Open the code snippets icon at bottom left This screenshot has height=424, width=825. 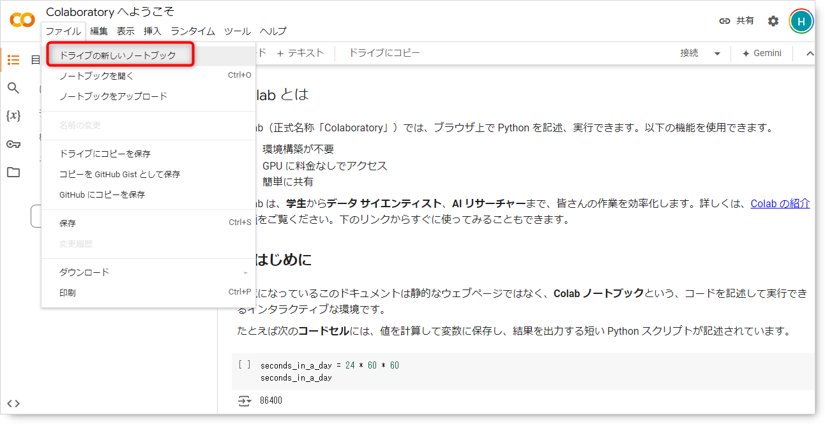point(13,403)
